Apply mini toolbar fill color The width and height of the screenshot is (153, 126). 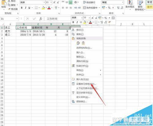click(x=85, y=22)
